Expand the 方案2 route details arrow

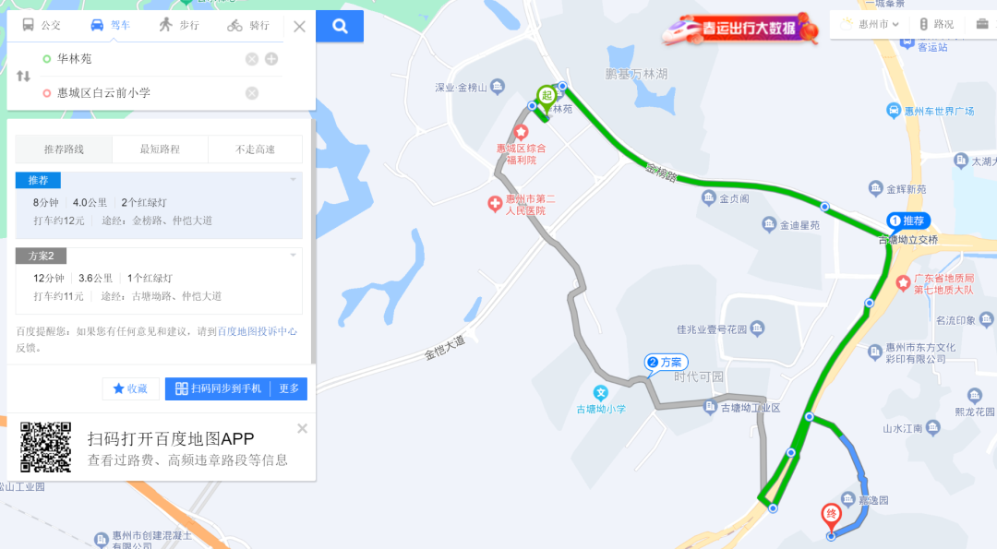coord(294,256)
